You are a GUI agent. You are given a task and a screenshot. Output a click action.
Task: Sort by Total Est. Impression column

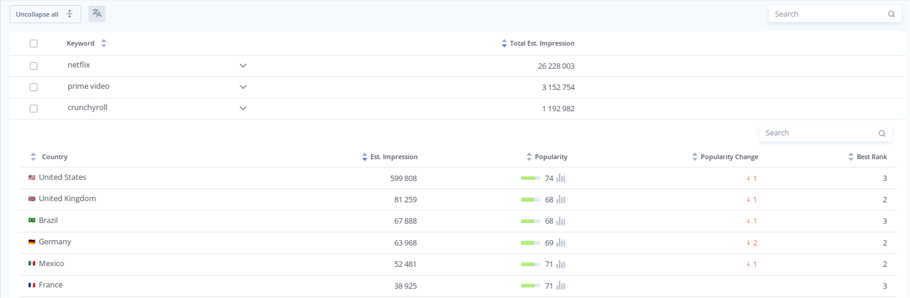tap(504, 43)
